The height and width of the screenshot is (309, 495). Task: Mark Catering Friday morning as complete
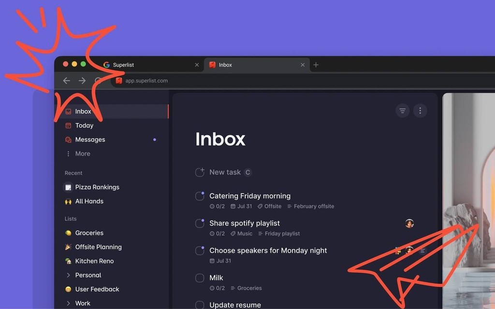199,196
